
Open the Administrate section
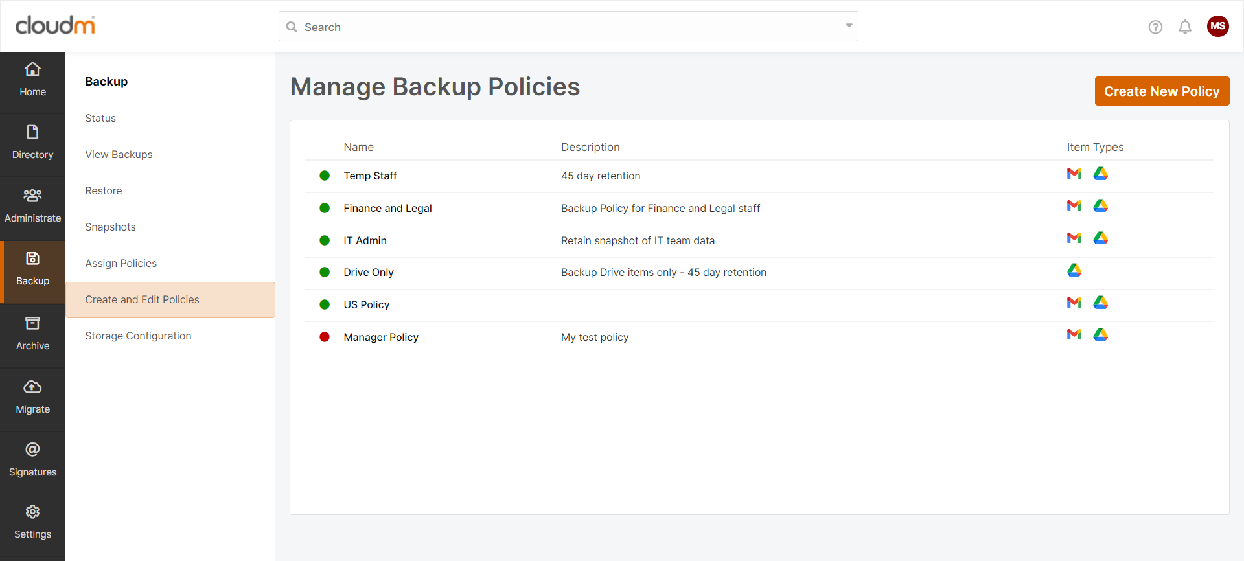pyautogui.click(x=32, y=206)
